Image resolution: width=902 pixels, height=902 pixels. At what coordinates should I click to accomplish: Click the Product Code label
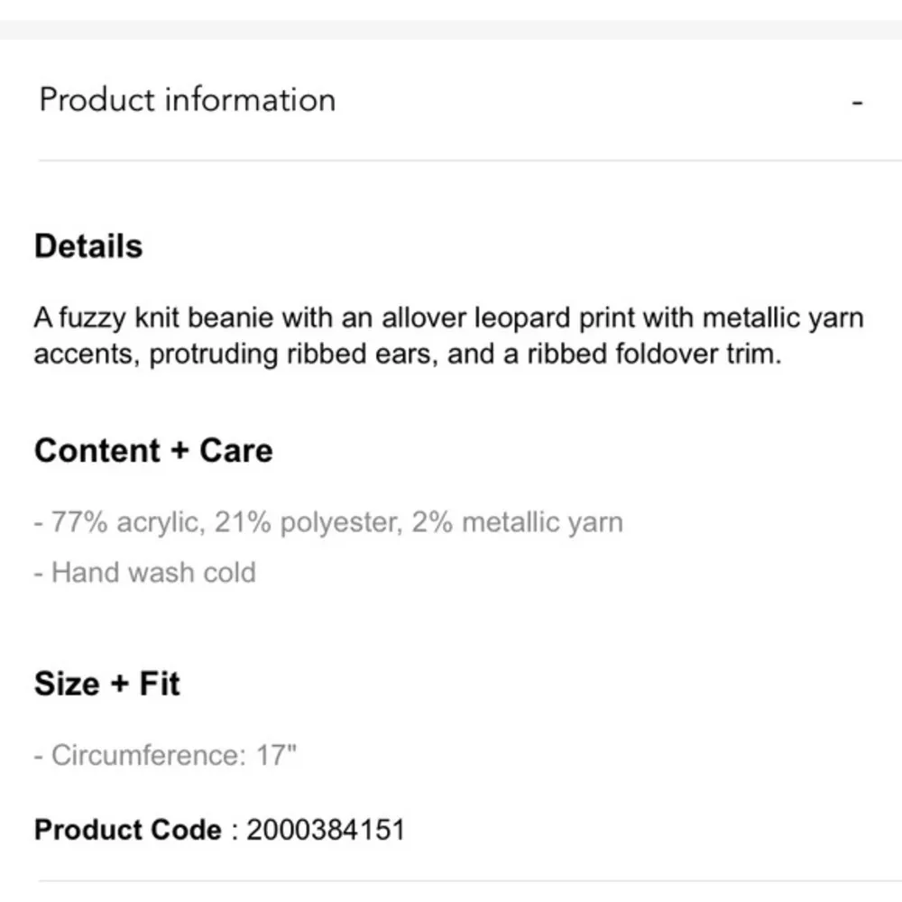(127, 830)
